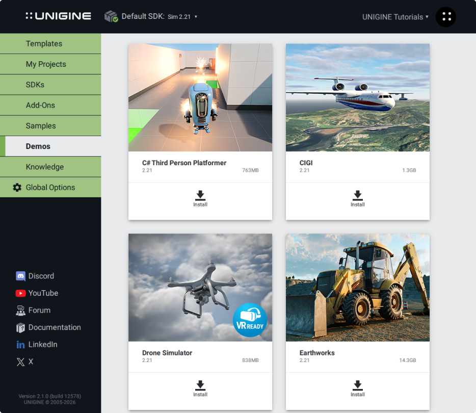Screen dimensions: 476x413
Task: Click the YouTube icon
Action: tap(20, 293)
